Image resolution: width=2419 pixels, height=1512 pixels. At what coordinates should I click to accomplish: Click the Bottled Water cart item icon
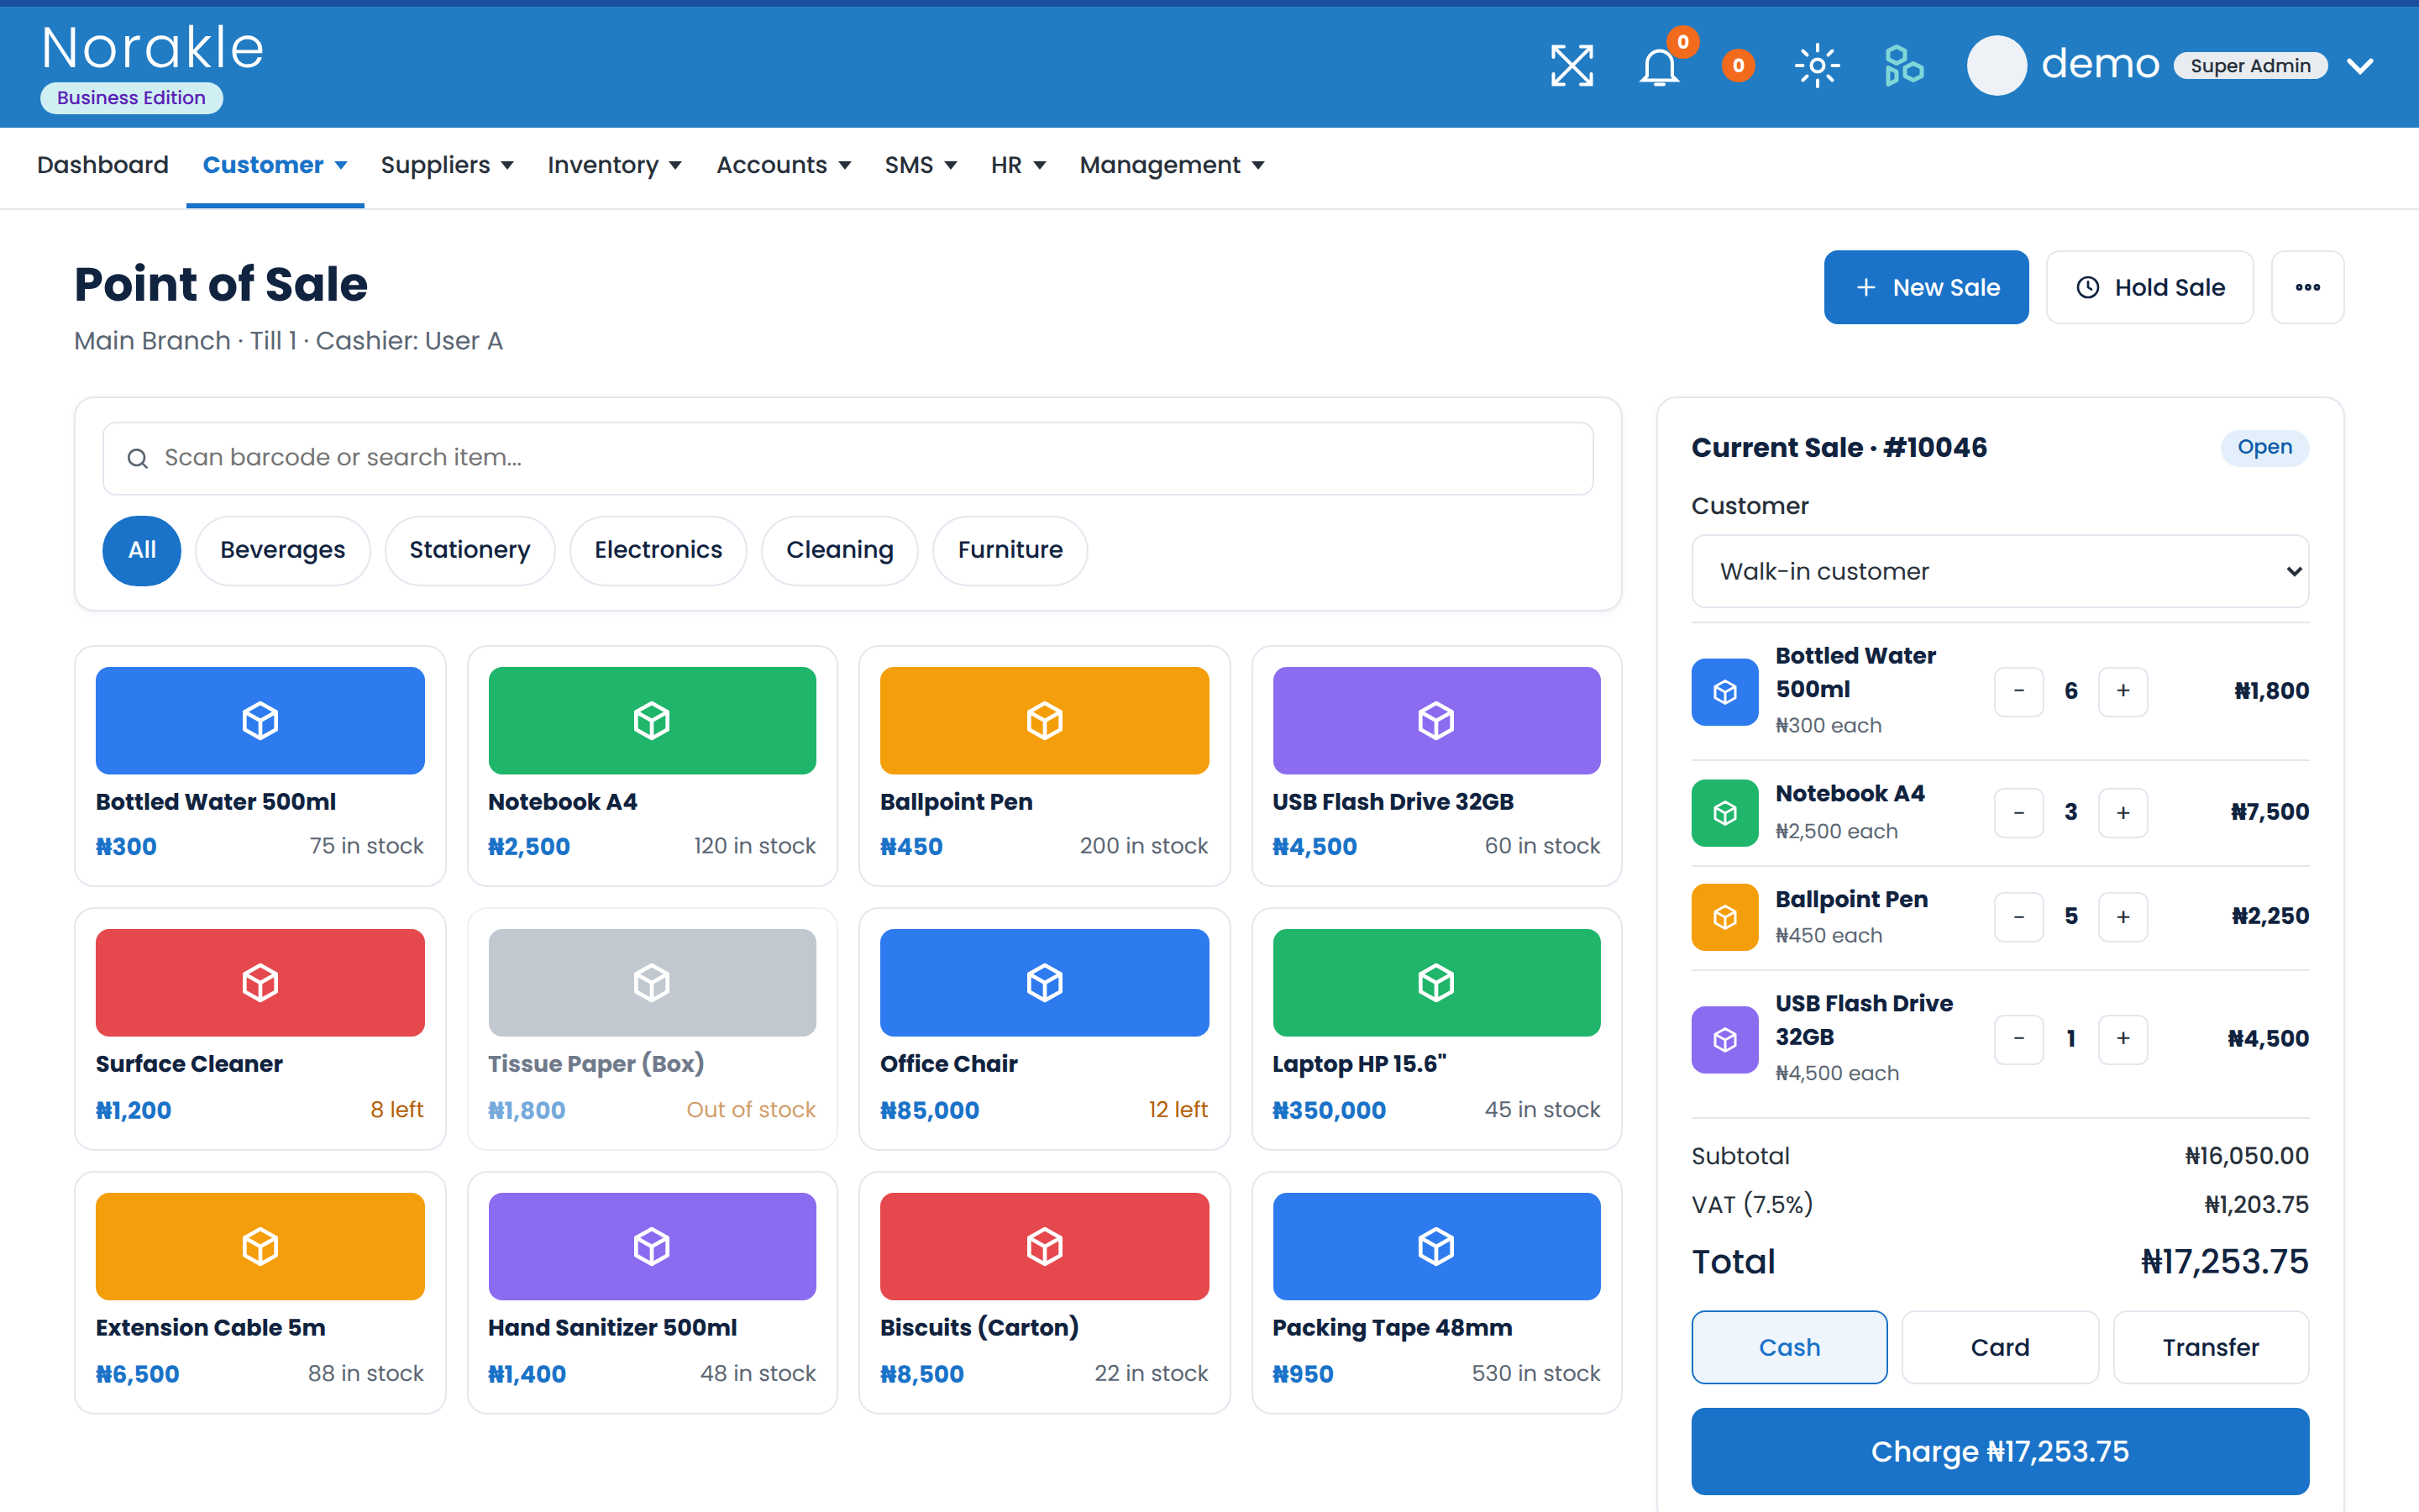tap(1724, 691)
